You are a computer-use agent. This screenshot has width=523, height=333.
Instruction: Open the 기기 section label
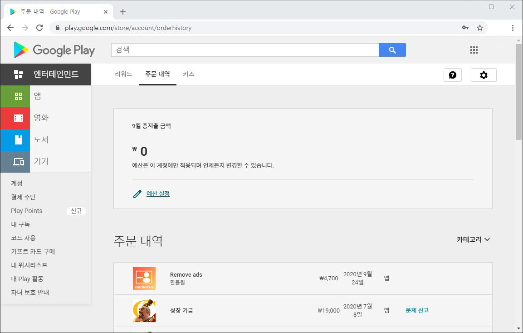(41, 162)
